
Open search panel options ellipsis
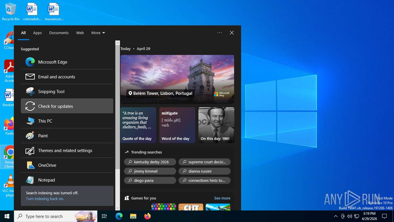pos(220,33)
